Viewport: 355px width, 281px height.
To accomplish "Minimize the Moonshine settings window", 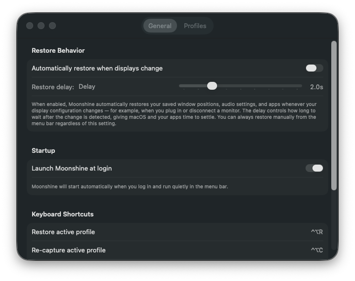I will [x=41, y=26].
